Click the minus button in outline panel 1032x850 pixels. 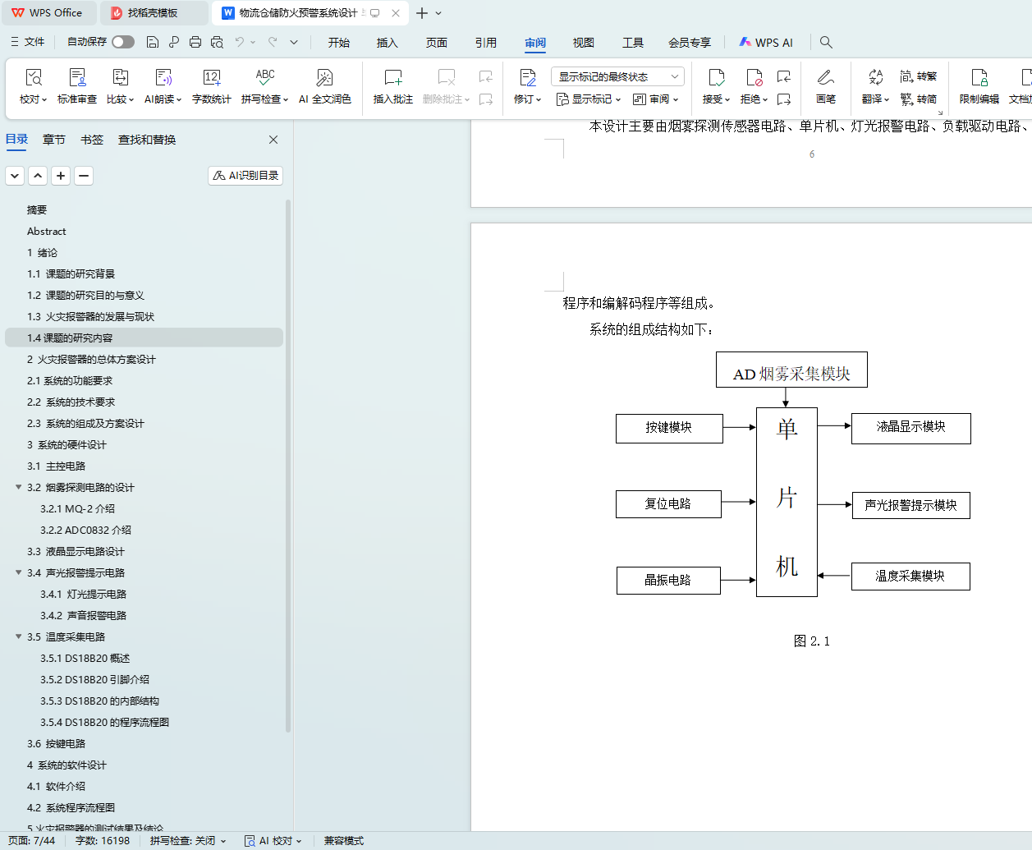84,176
